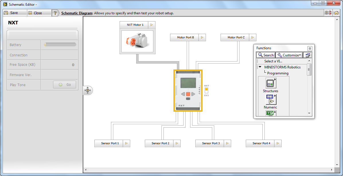Screen dimensions: 343x176
Task: Select the Sensor Port 3 label
Action: [210, 143]
